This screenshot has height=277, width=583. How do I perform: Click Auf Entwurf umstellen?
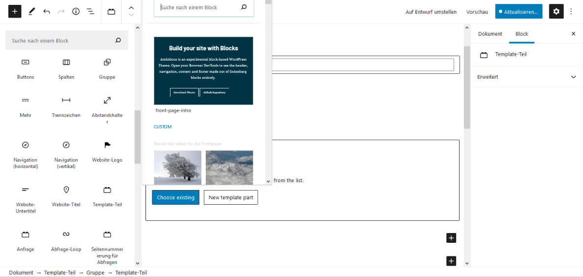point(431,12)
